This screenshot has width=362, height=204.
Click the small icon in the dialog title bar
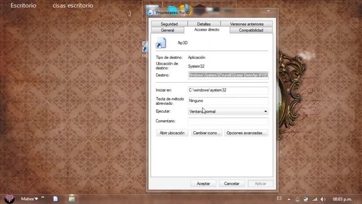(x=151, y=12)
